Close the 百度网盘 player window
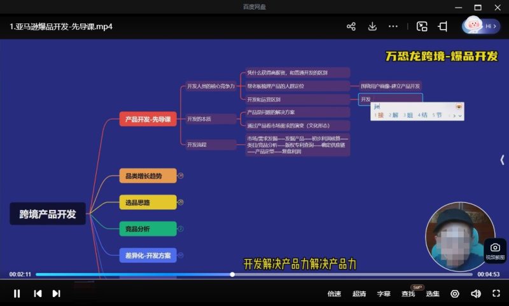509x306 pixels. point(498,7)
